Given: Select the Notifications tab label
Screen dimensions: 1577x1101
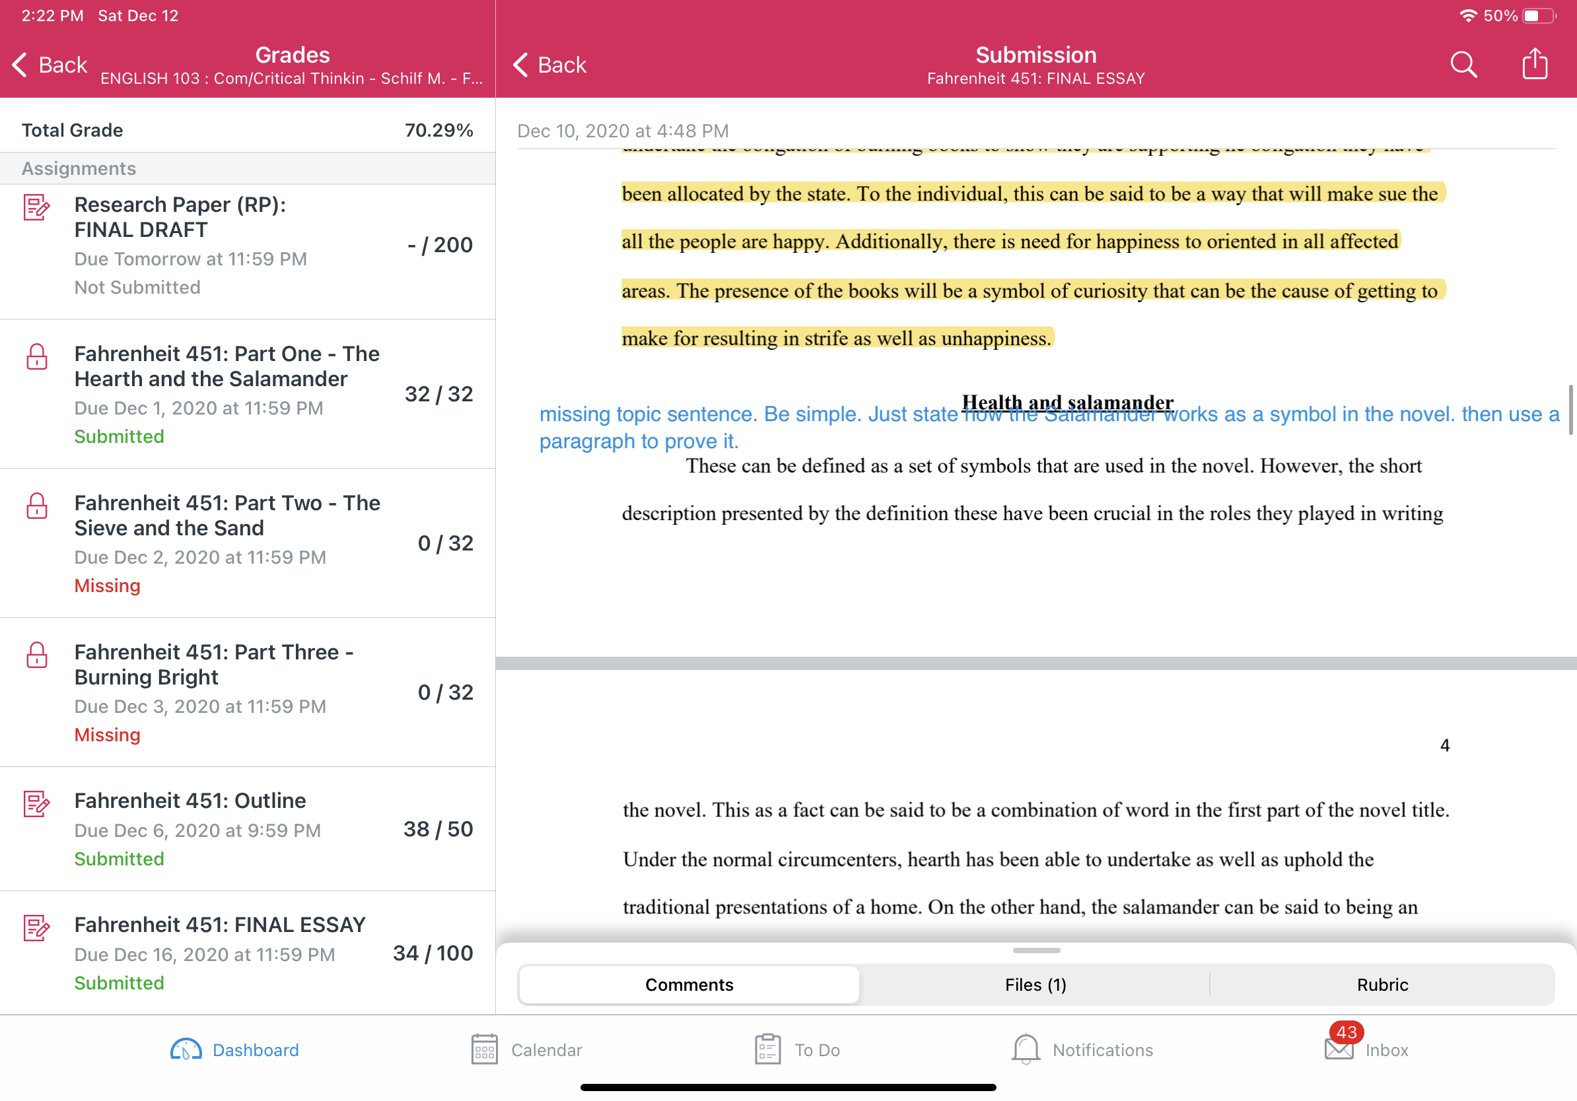Looking at the screenshot, I should [1102, 1050].
